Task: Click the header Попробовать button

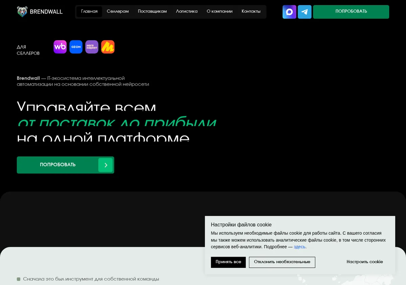Action: coord(351,12)
